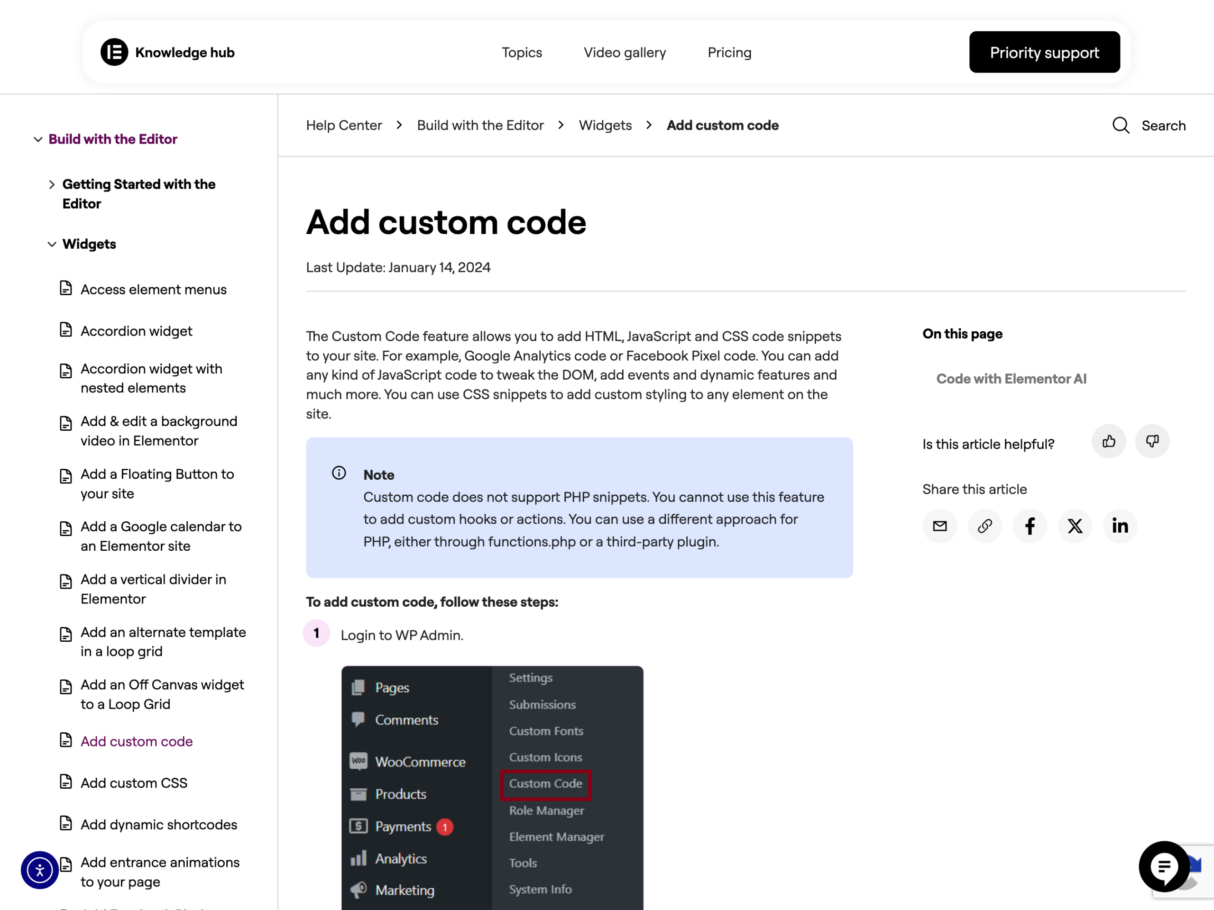1214x910 pixels.
Task: Click document icon beside Add custom CSS
Action: pyautogui.click(x=66, y=782)
